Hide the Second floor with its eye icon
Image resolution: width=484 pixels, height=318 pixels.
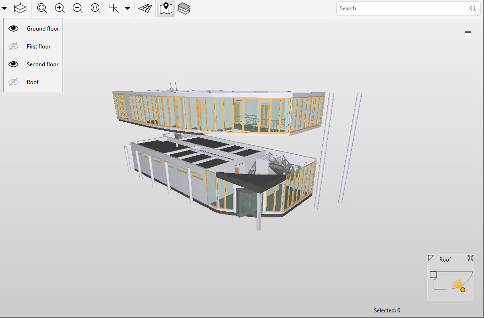click(13, 64)
